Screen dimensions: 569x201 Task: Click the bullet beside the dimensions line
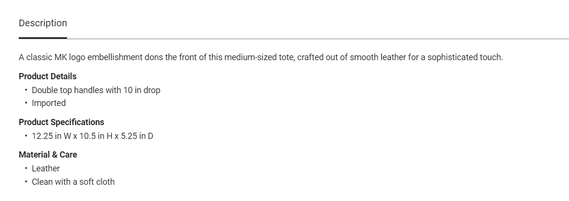click(x=26, y=136)
